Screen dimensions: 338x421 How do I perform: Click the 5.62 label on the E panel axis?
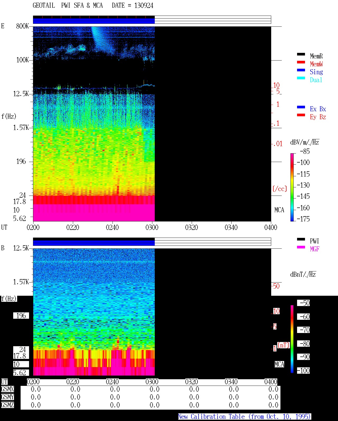20,218
